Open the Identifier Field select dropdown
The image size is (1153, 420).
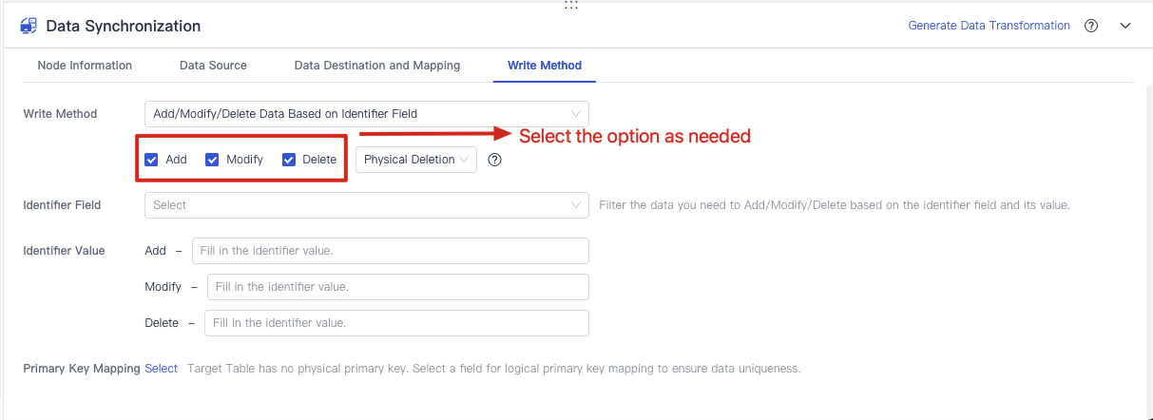coord(367,205)
